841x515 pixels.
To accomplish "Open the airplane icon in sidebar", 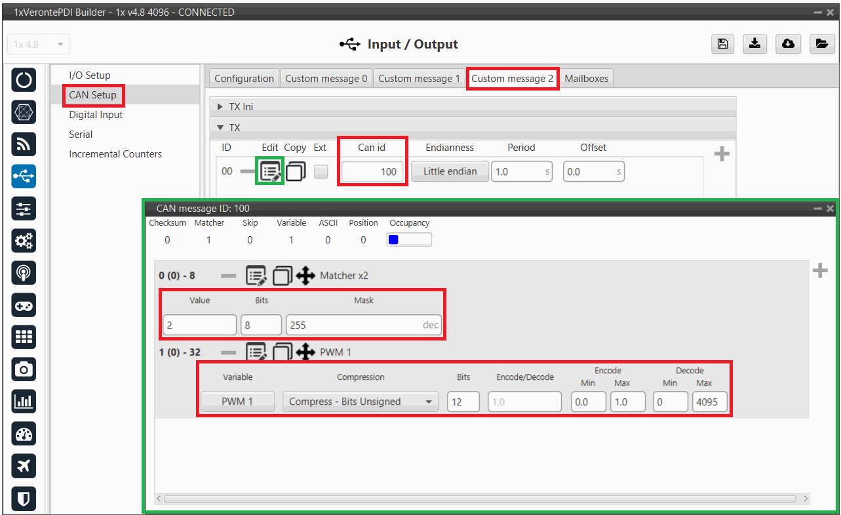I will click(x=24, y=466).
